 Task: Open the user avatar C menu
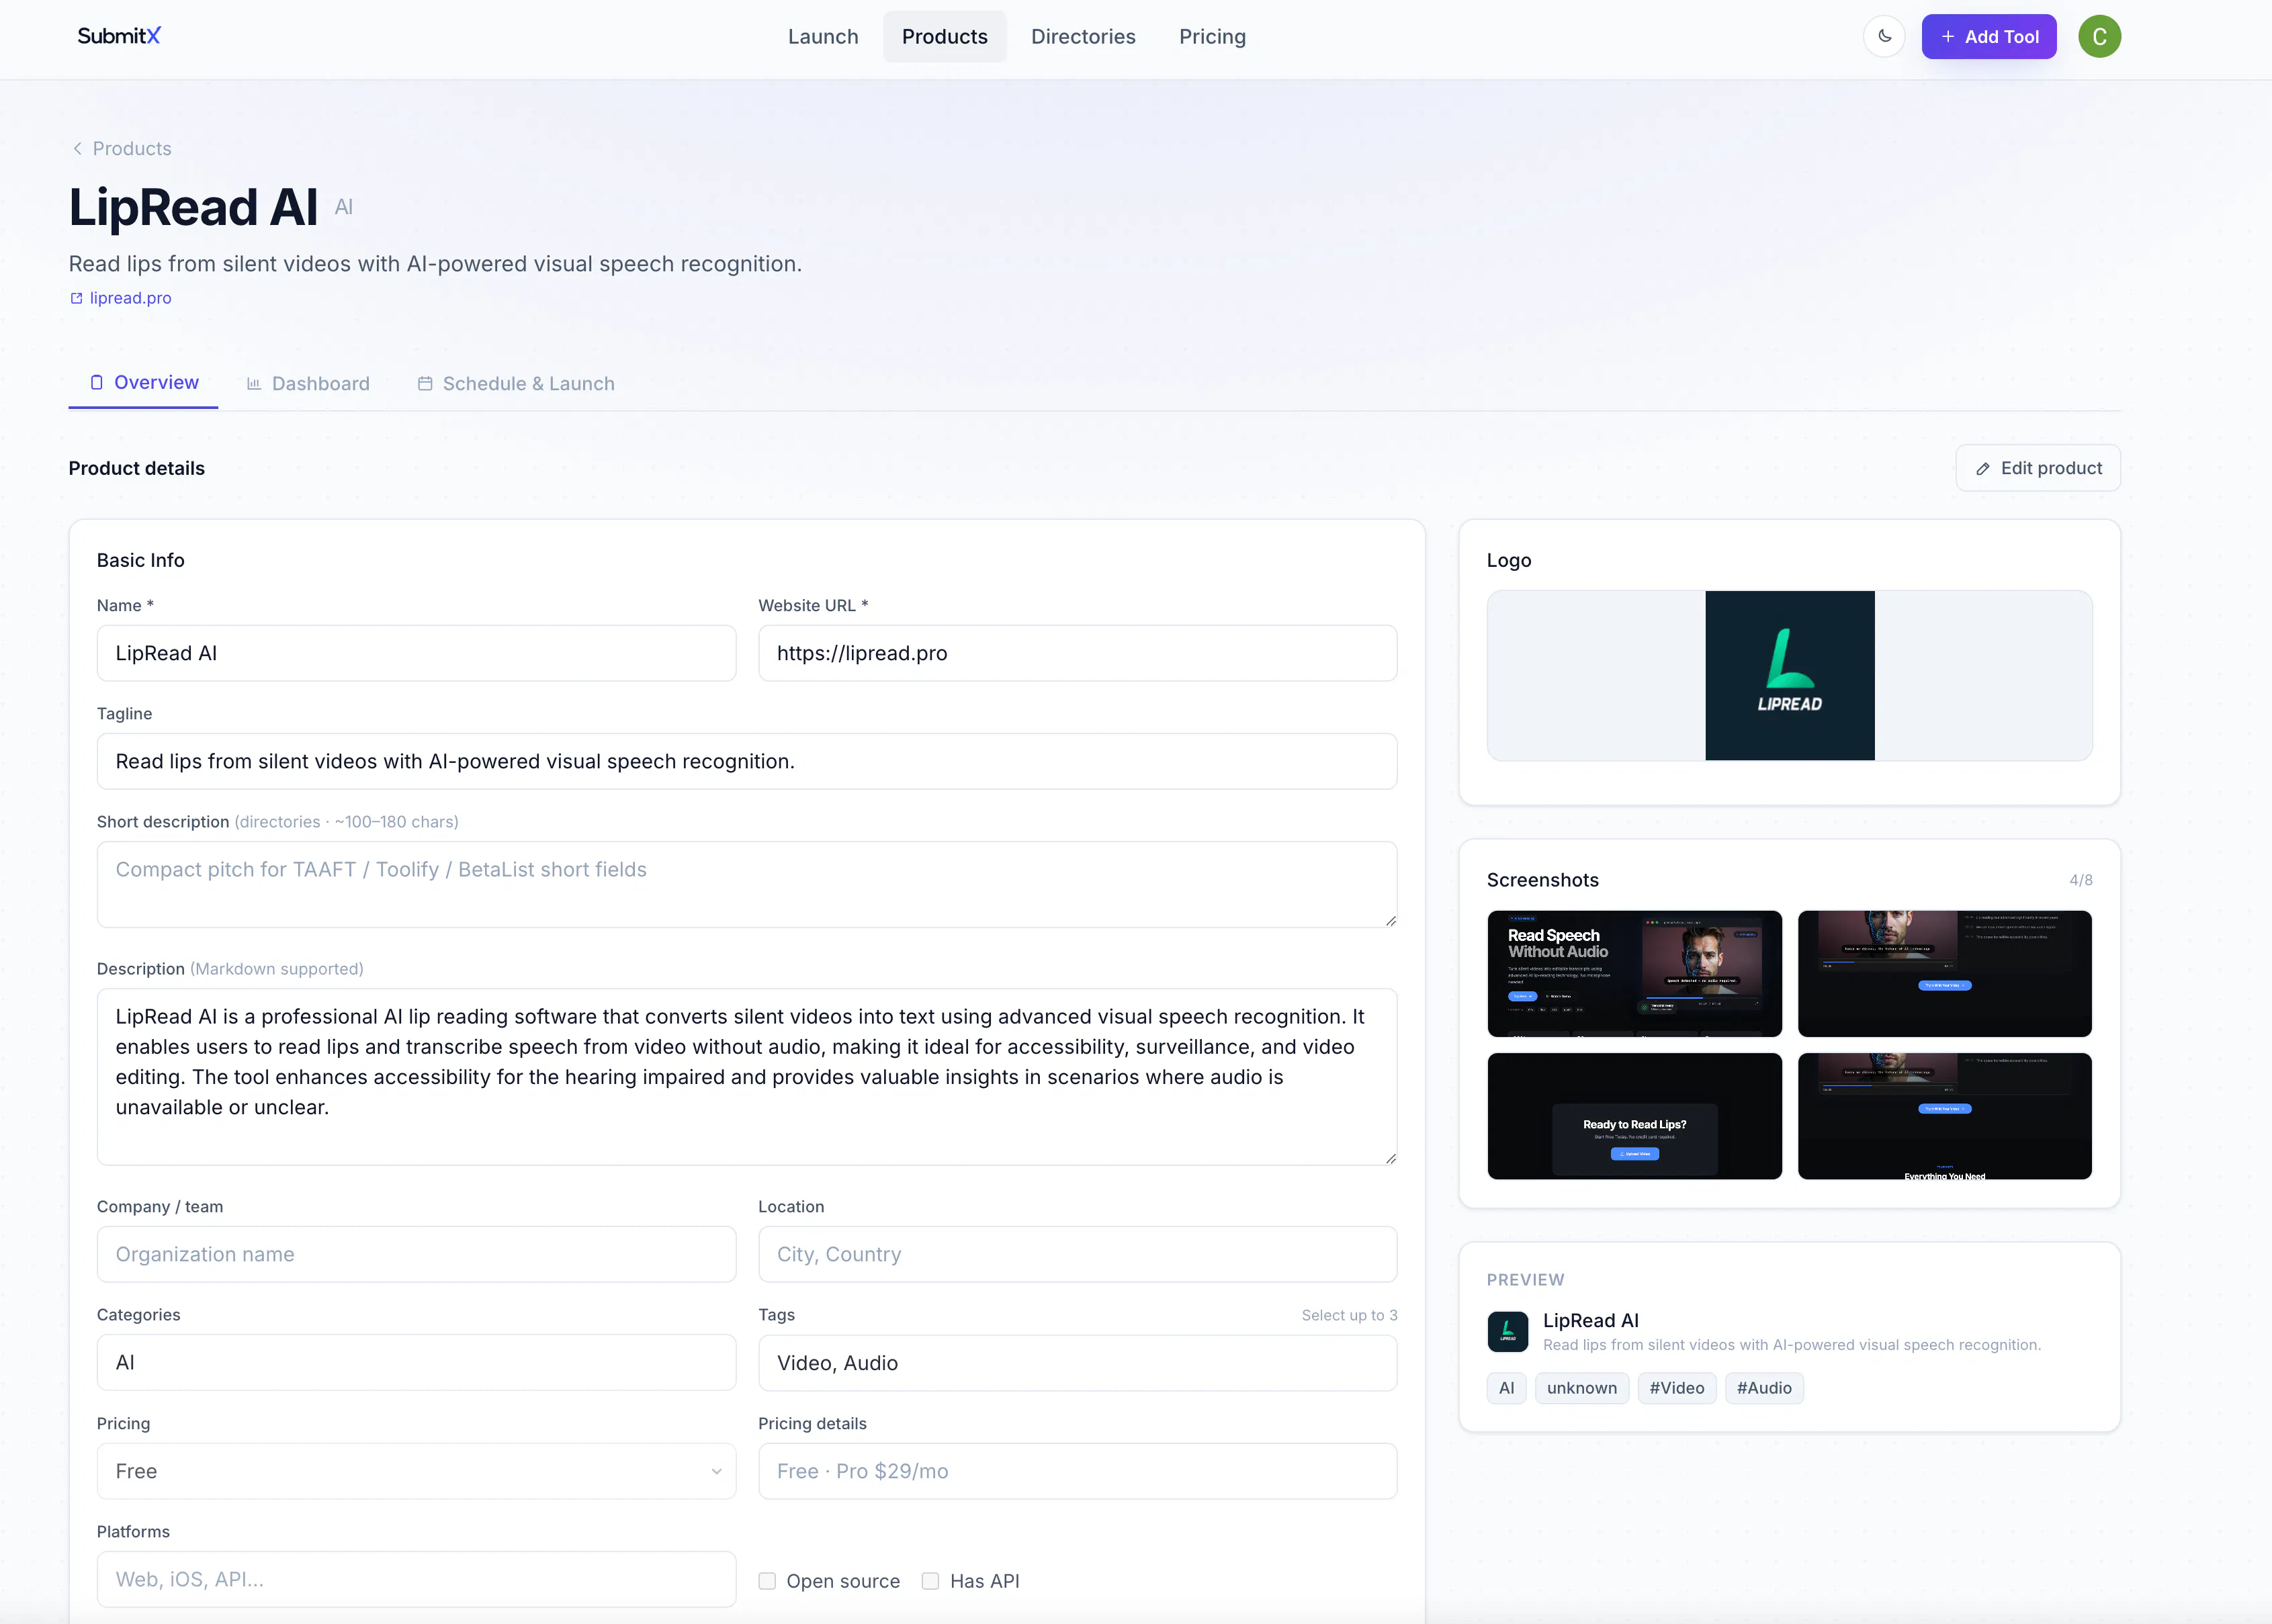tap(2099, 36)
